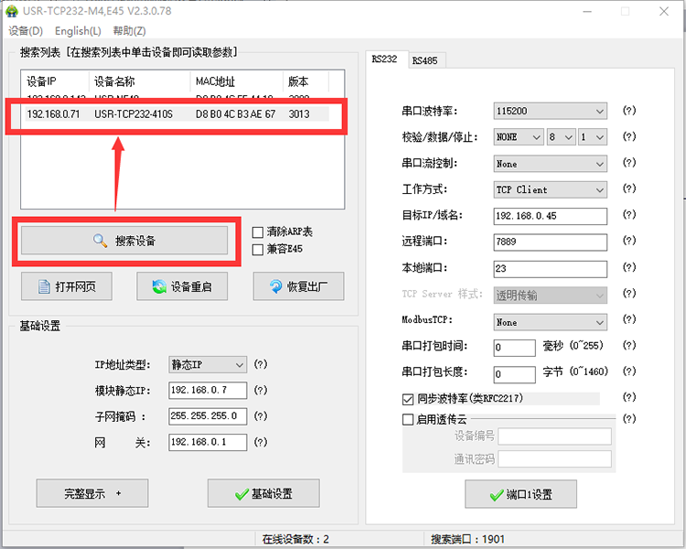Screen dimensions: 686x549
Task: Click the 恢复出厂 factory reset button
Action: click(298, 286)
